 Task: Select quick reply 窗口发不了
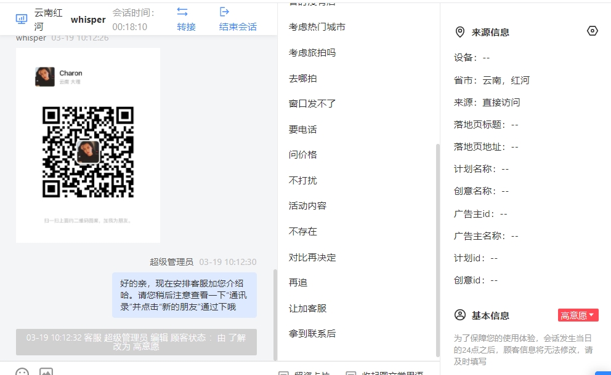(312, 103)
